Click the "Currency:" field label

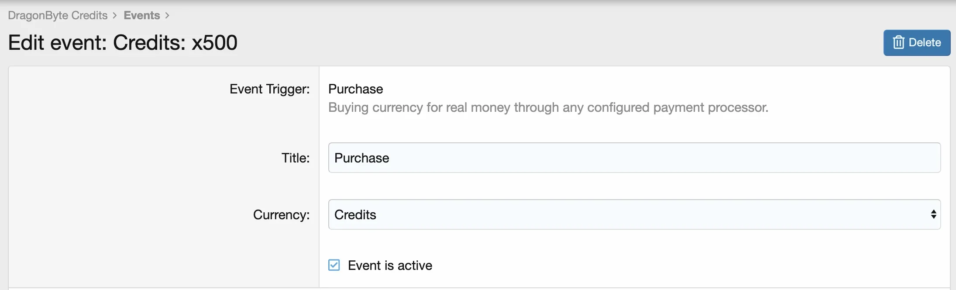tap(281, 215)
